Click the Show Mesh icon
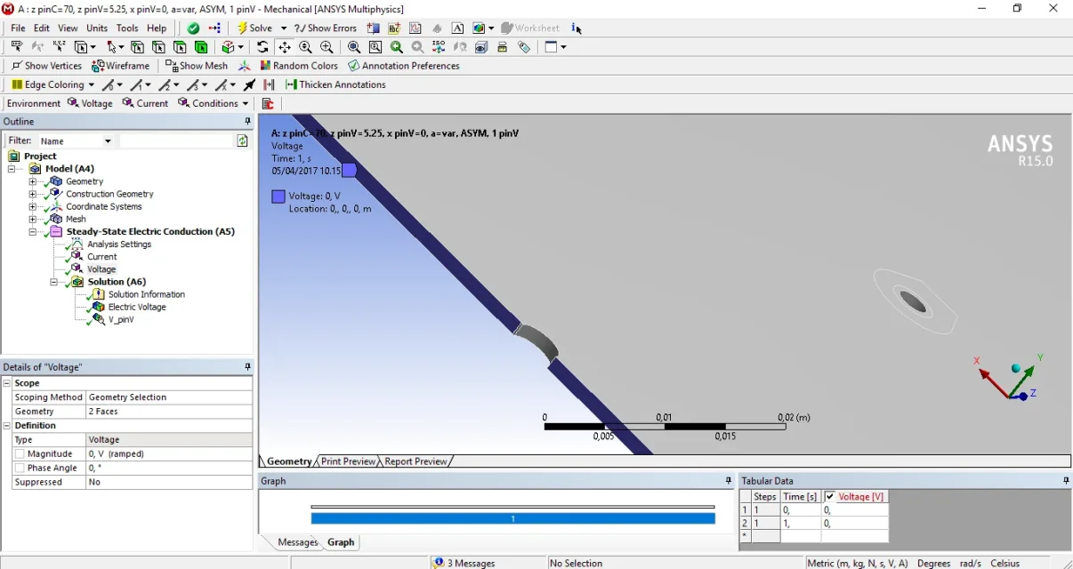This screenshot has width=1073, height=569. click(x=197, y=66)
